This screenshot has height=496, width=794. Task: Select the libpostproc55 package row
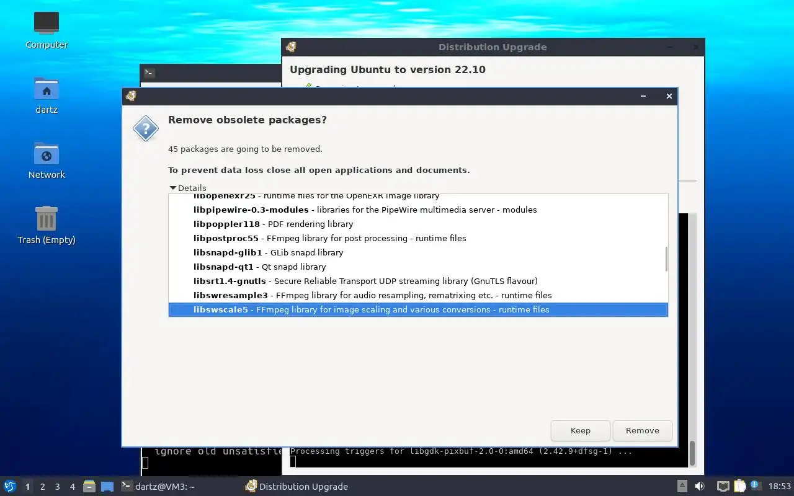[x=418, y=238]
